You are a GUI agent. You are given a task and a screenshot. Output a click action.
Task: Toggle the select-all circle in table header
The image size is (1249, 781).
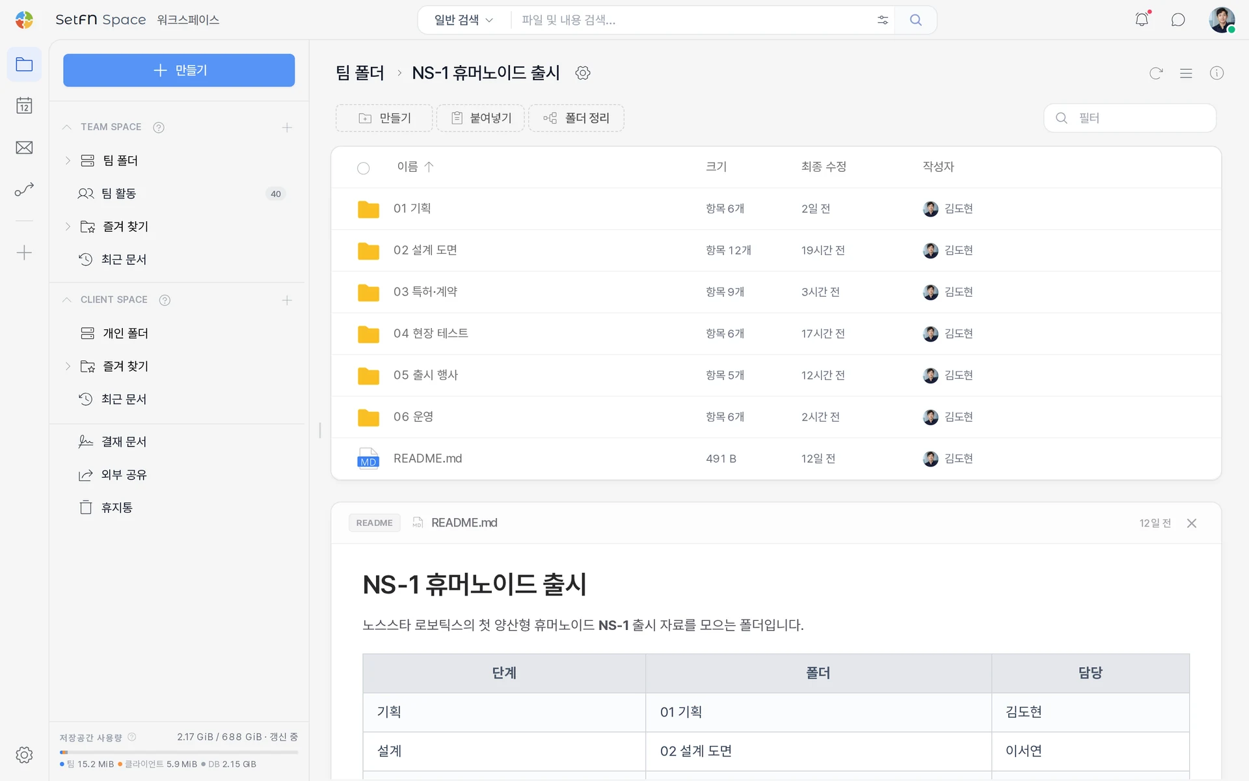point(364,168)
